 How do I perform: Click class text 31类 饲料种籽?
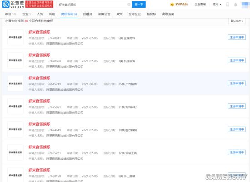128,107
